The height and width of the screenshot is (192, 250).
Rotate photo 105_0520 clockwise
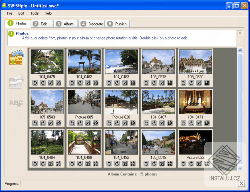(x=191, y=83)
